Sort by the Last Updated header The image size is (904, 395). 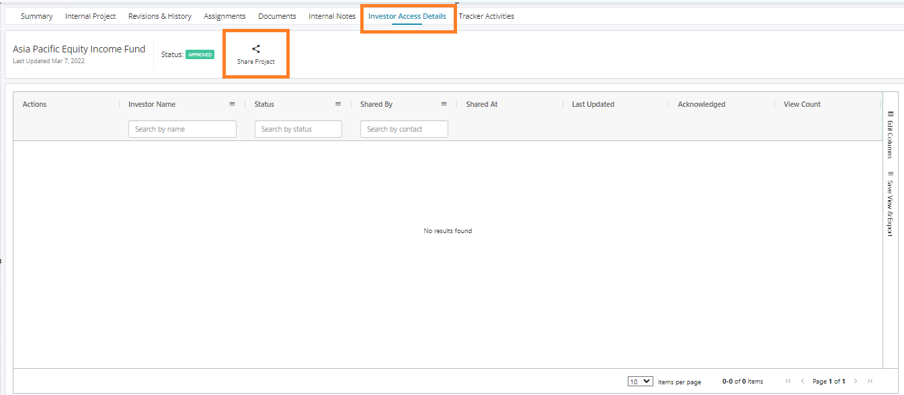point(593,104)
